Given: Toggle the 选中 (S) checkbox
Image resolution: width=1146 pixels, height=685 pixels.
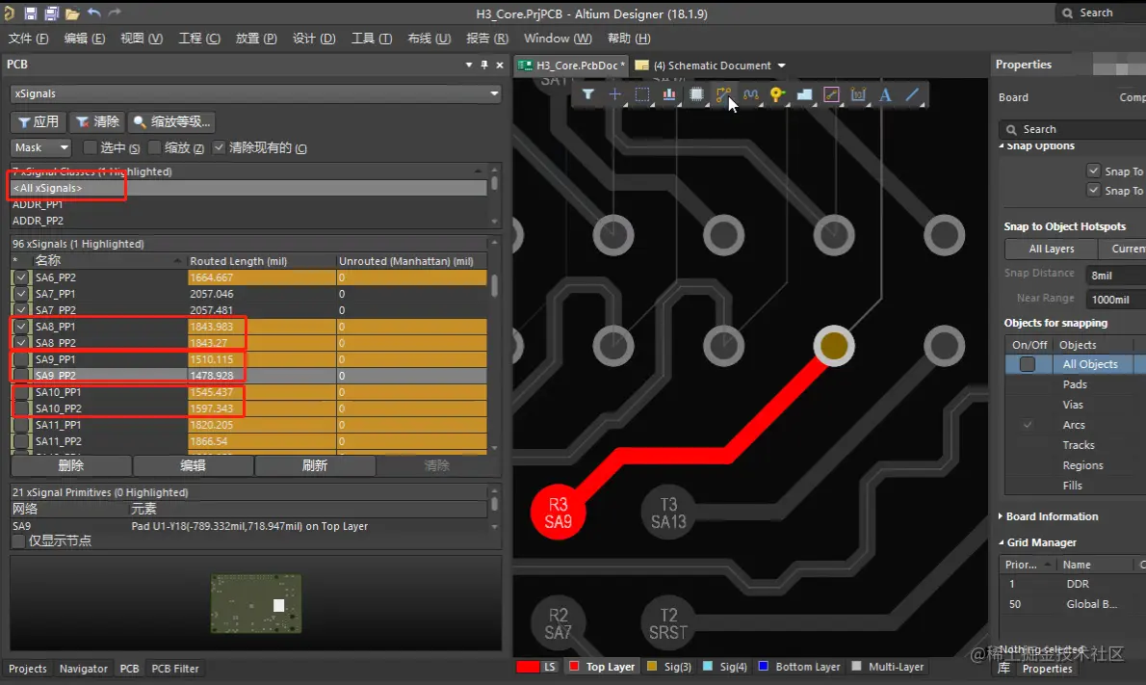Looking at the screenshot, I should click(x=90, y=147).
